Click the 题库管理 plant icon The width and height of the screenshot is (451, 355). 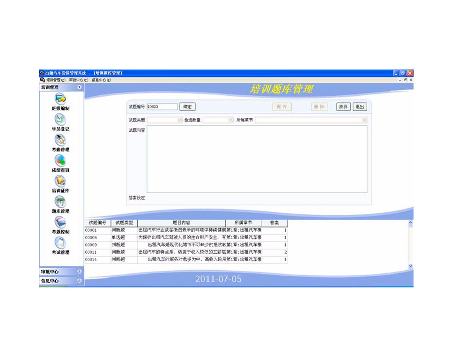coord(60,202)
